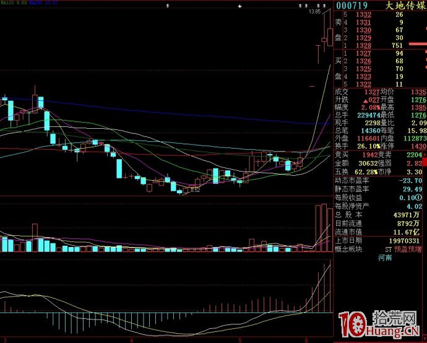The width and height of the screenshot is (427, 343).
Task: Click the 13.85 high price label on chart
Action: pyautogui.click(x=314, y=12)
